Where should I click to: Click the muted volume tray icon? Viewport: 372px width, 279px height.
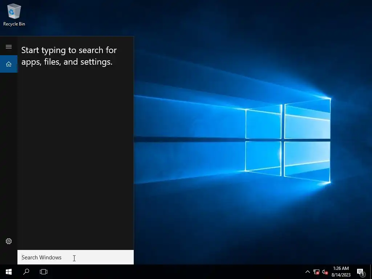coord(325,272)
